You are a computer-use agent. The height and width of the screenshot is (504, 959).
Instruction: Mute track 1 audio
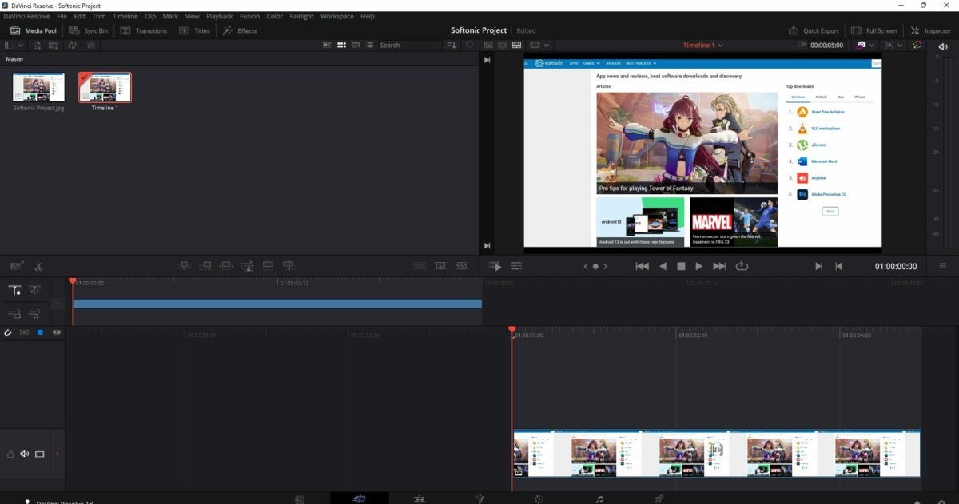pyautogui.click(x=25, y=454)
